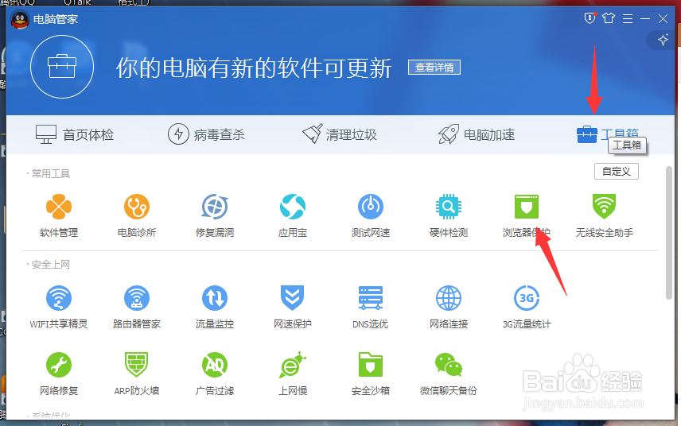Select the 工具箱 toolbox tab

[608, 134]
